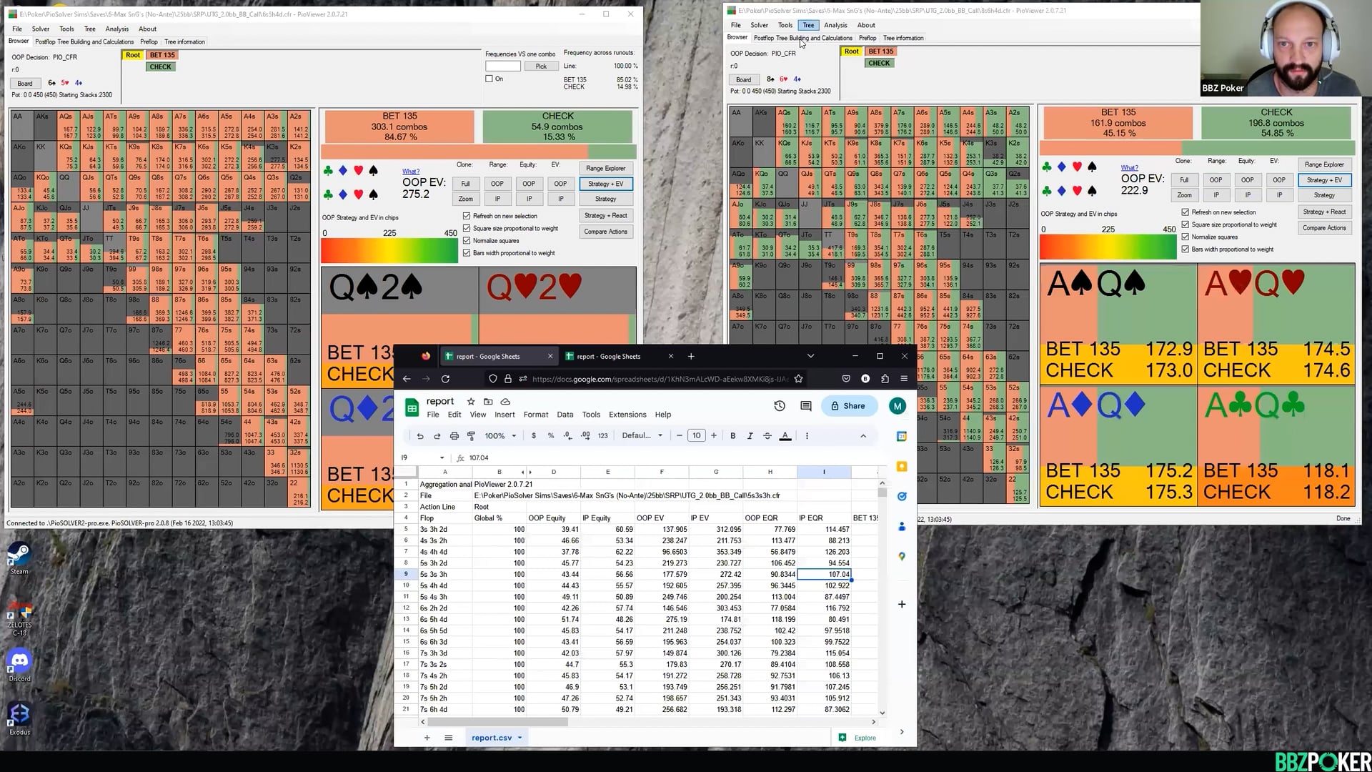The width and height of the screenshot is (1372, 772).
Task: Enable the On checkbox under Frequencies
Action: (x=489, y=79)
